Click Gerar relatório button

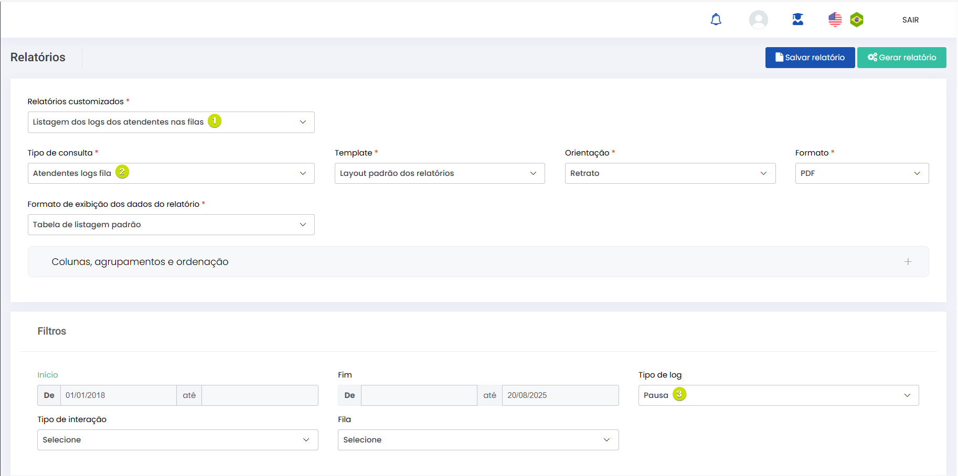[x=901, y=58]
